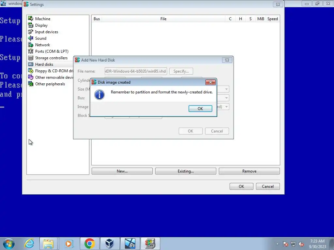The height and width of the screenshot is (250, 334).
Task: Select Display settings category
Action: (x=41, y=25)
